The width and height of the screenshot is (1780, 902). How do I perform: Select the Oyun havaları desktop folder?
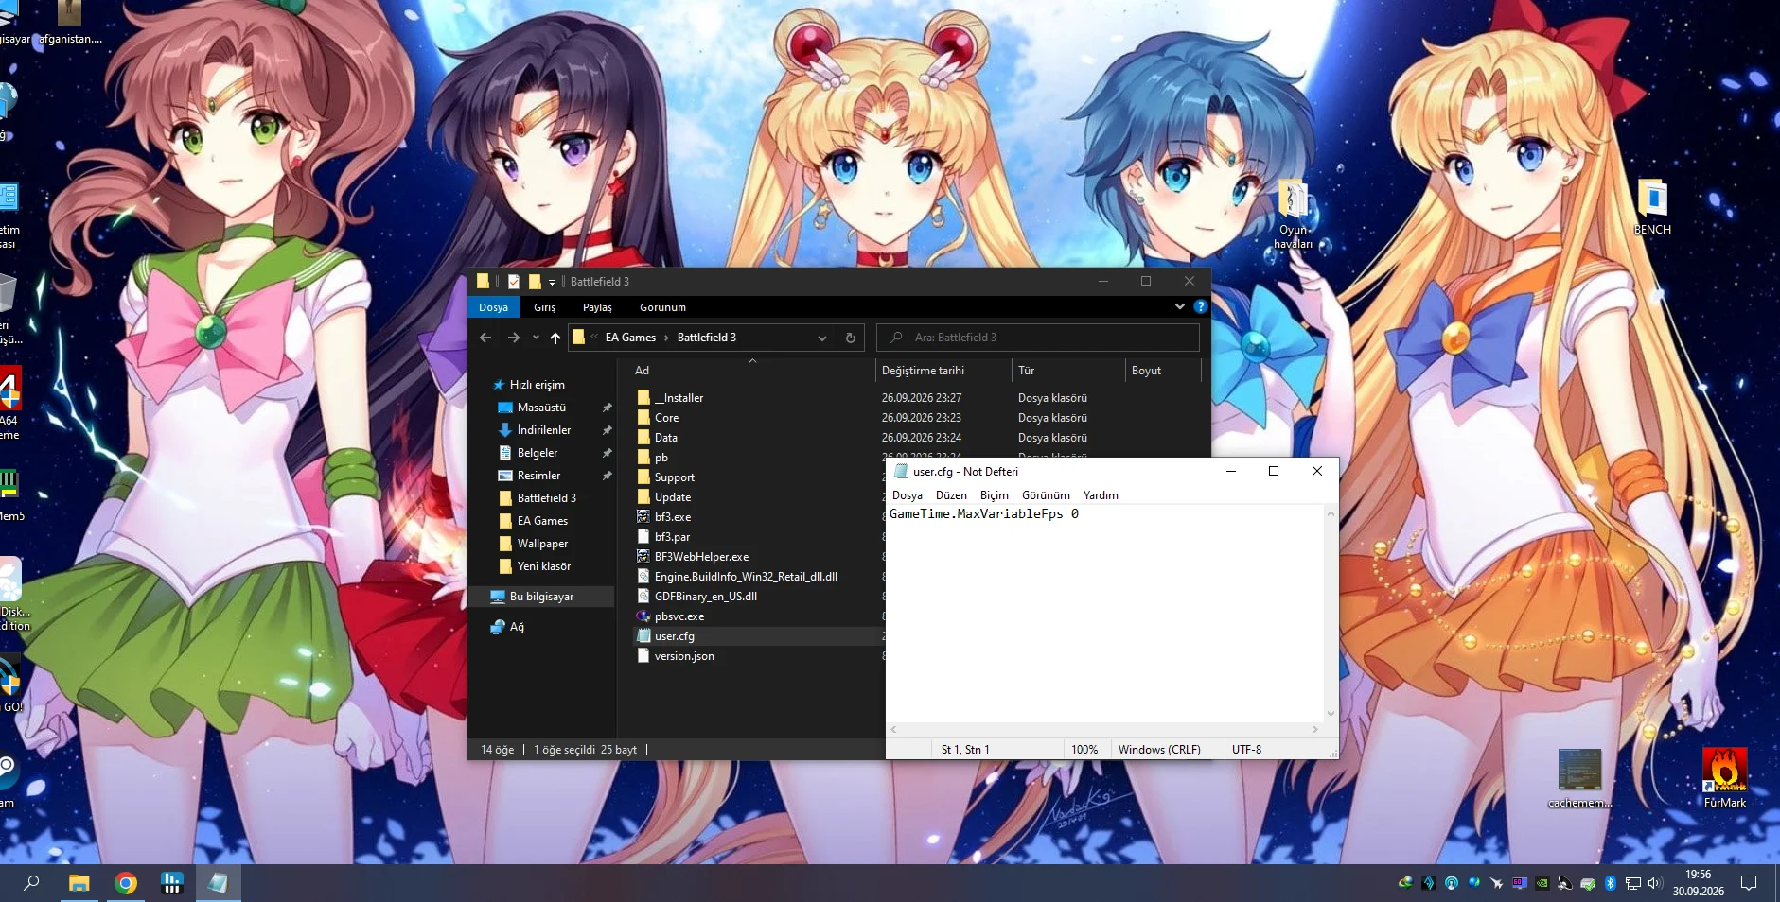tap(1293, 214)
